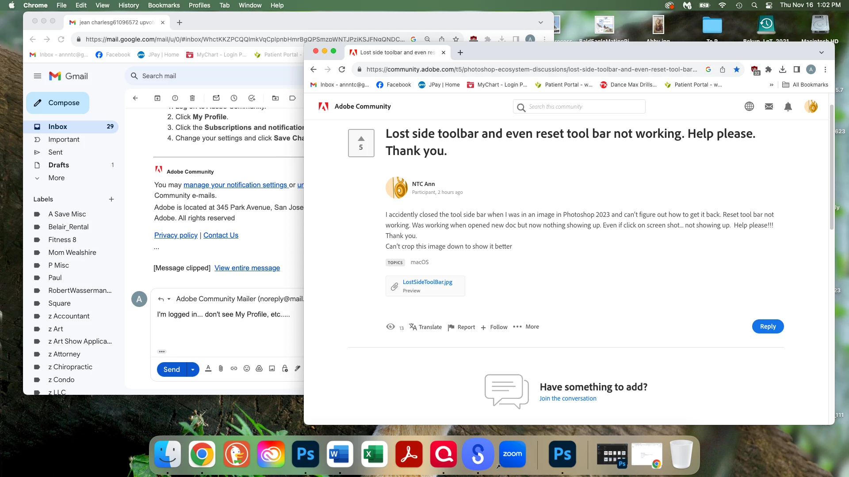Image resolution: width=849 pixels, height=477 pixels.
Task: Expand the More section in Gmail sidebar
Action: (56, 178)
